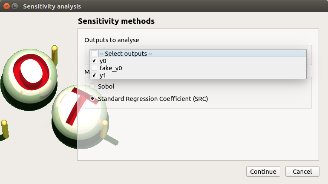Click the yellow pin atop the O sphere
Viewport: 328px width, 184px height.
pyautogui.click(x=55, y=54)
